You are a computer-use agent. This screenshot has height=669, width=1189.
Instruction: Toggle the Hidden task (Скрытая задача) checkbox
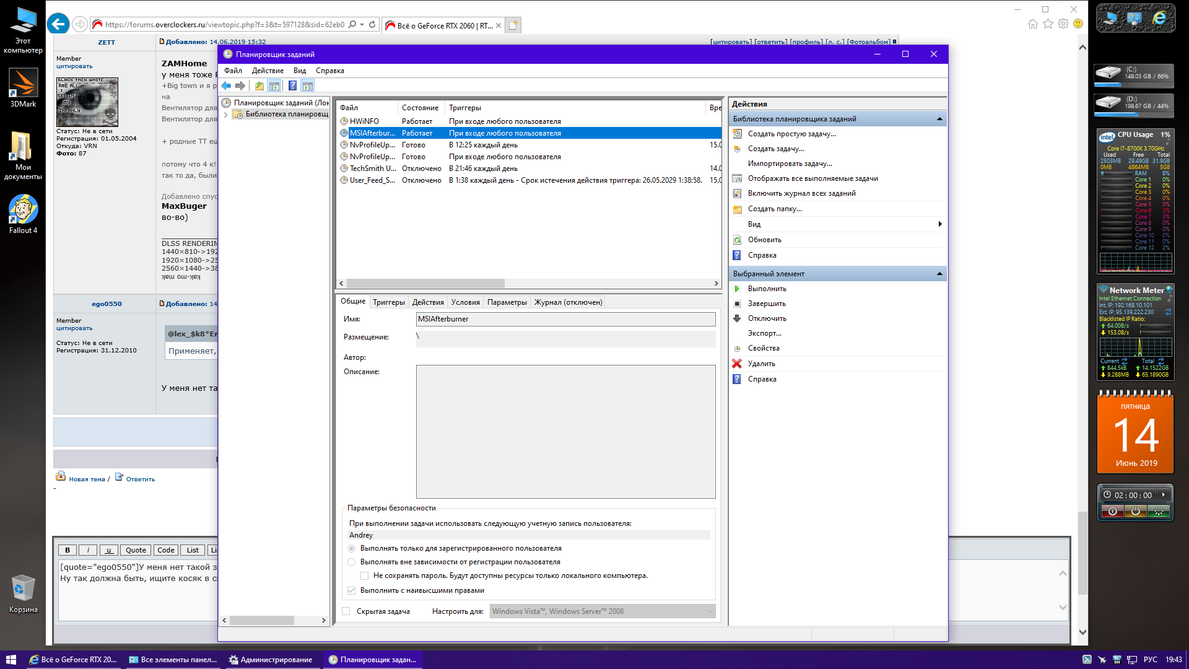pyautogui.click(x=346, y=611)
